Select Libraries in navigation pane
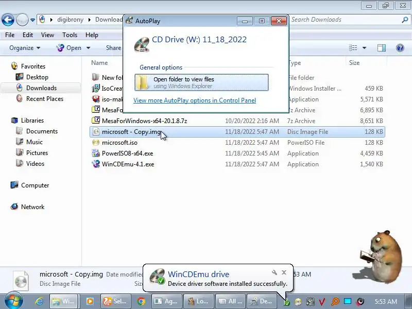 [32, 121]
